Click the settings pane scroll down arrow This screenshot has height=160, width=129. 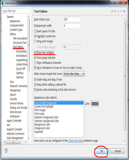pos(125,141)
